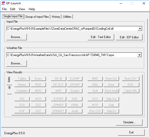Viewport: 150px width, 138px height.
Task: Open the History tab
Action: [x=56, y=17]
